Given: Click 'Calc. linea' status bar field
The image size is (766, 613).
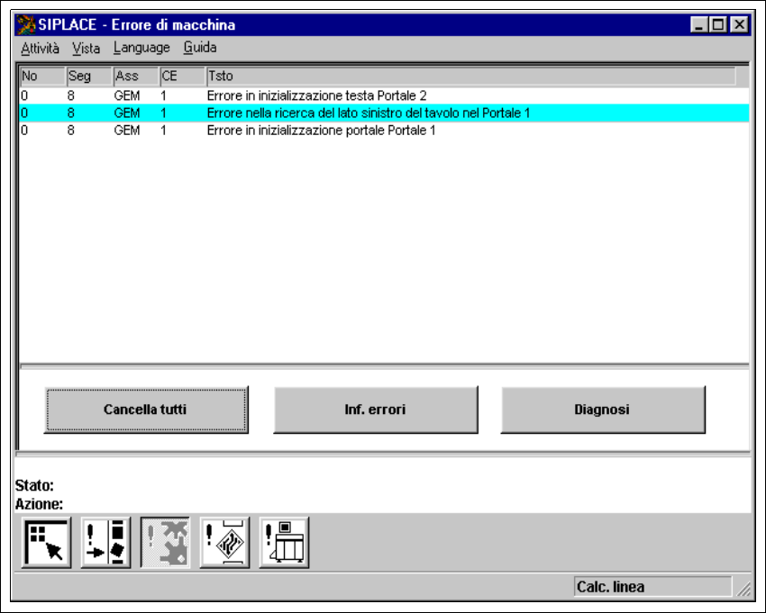Looking at the screenshot, I should 653,587.
